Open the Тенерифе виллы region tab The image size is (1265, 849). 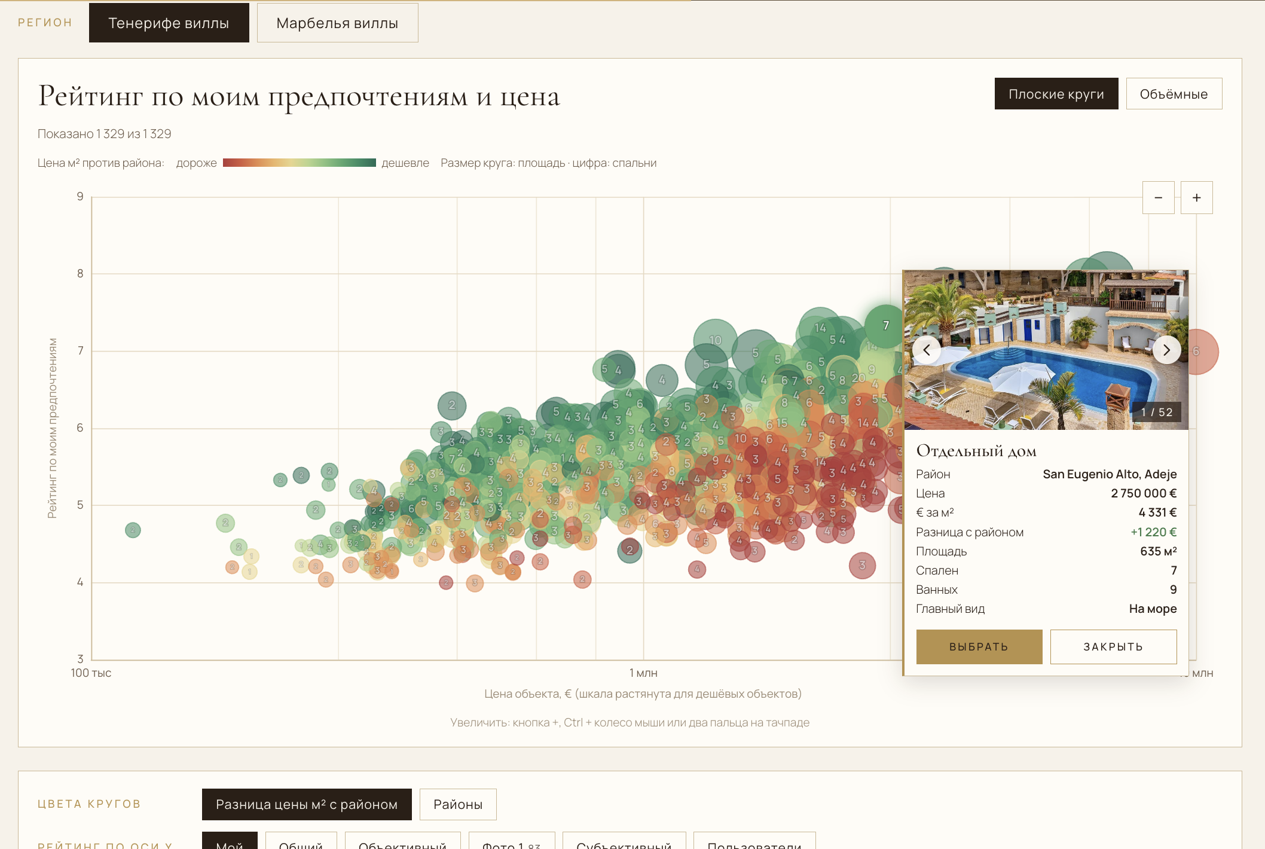169,23
